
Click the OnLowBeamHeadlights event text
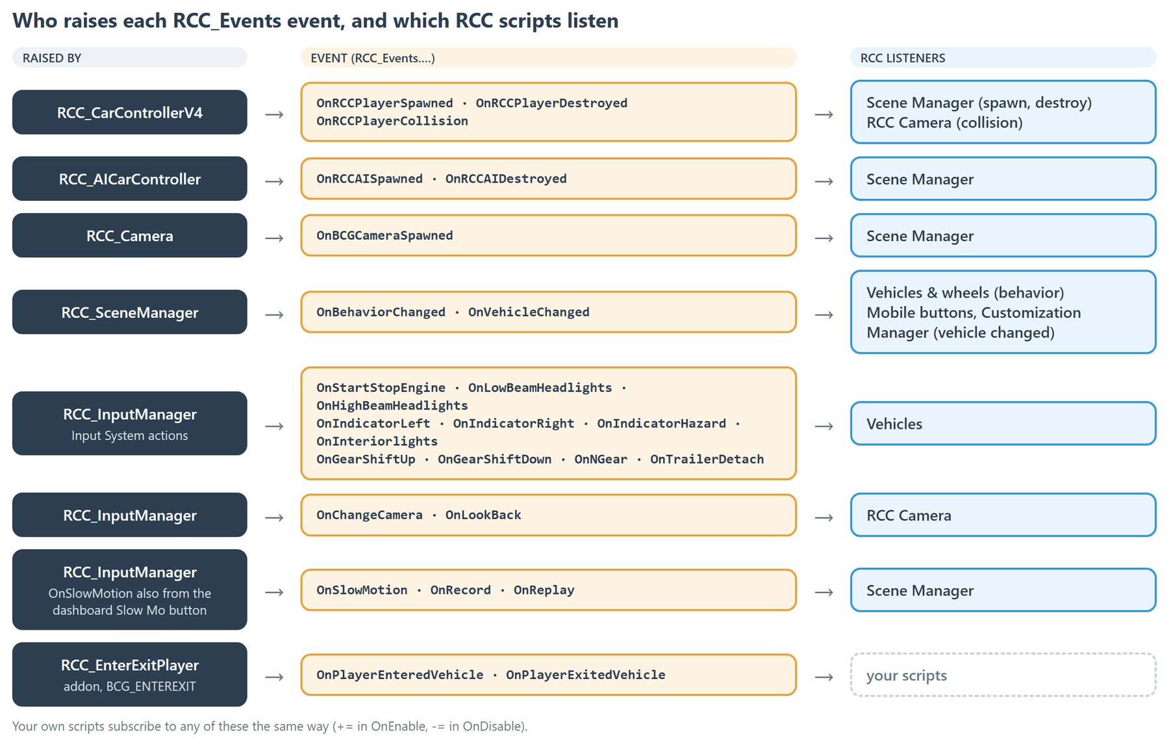click(x=540, y=387)
